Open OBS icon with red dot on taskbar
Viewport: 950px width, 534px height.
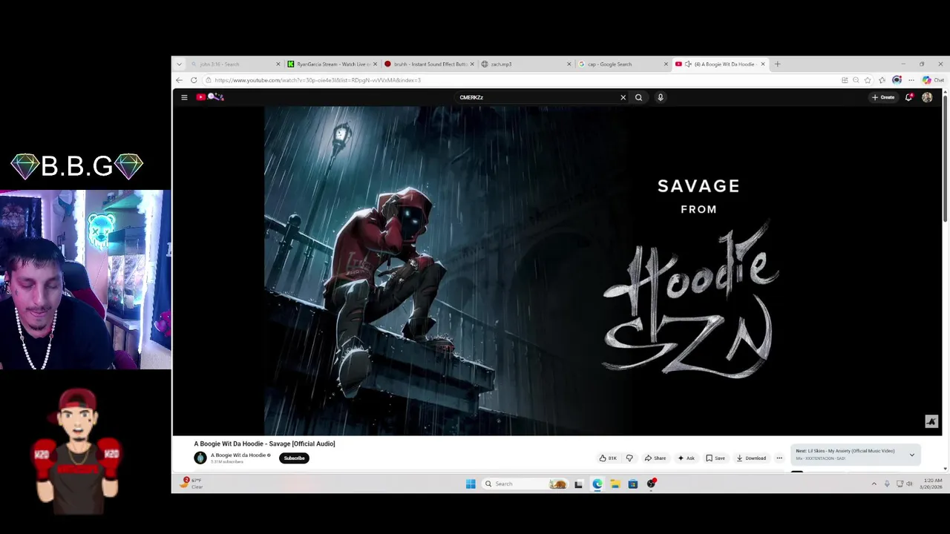pos(651,484)
